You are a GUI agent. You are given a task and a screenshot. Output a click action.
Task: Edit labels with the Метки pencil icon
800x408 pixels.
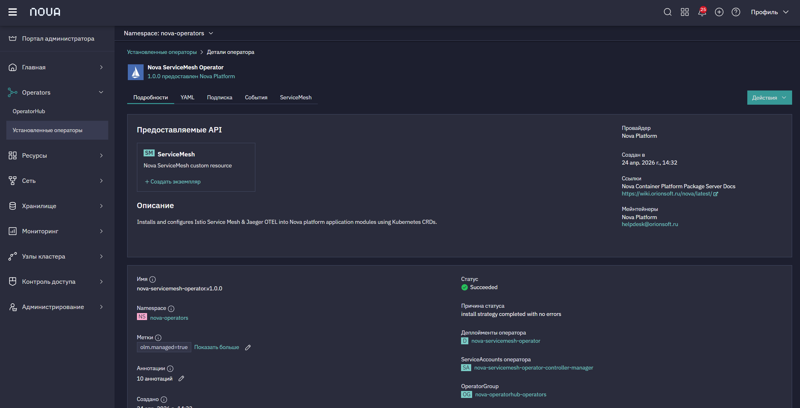point(248,347)
